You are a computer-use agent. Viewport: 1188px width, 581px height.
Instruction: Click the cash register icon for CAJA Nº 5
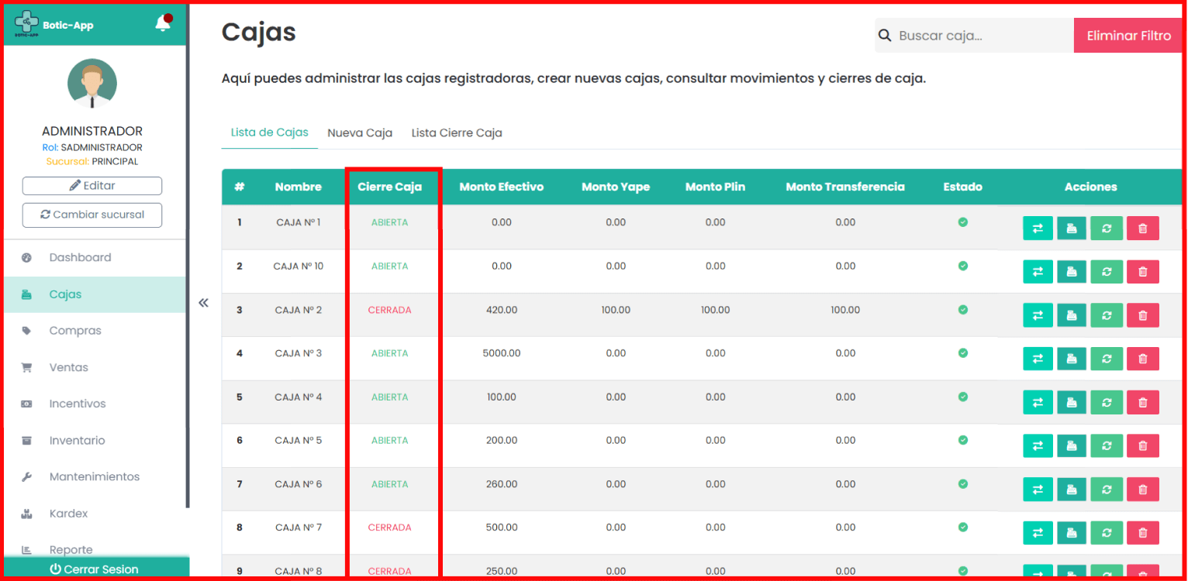(1072, 446)
